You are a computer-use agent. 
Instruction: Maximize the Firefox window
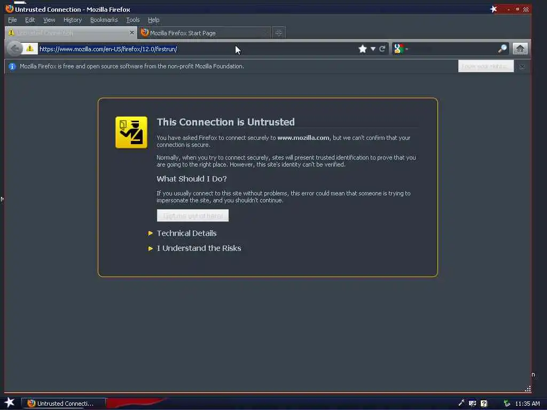517,9
